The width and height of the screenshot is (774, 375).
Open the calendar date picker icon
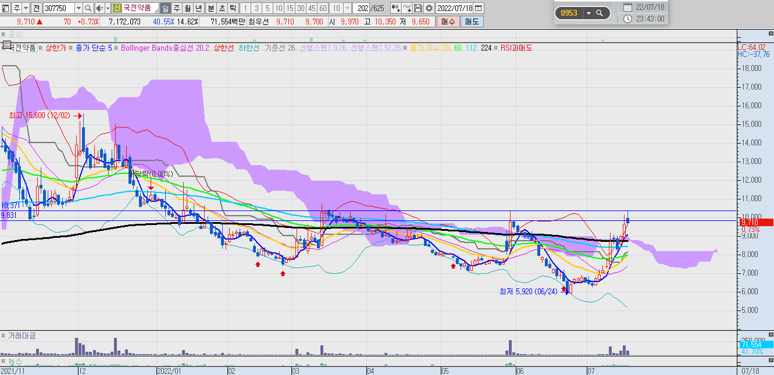tap(478, 8)
